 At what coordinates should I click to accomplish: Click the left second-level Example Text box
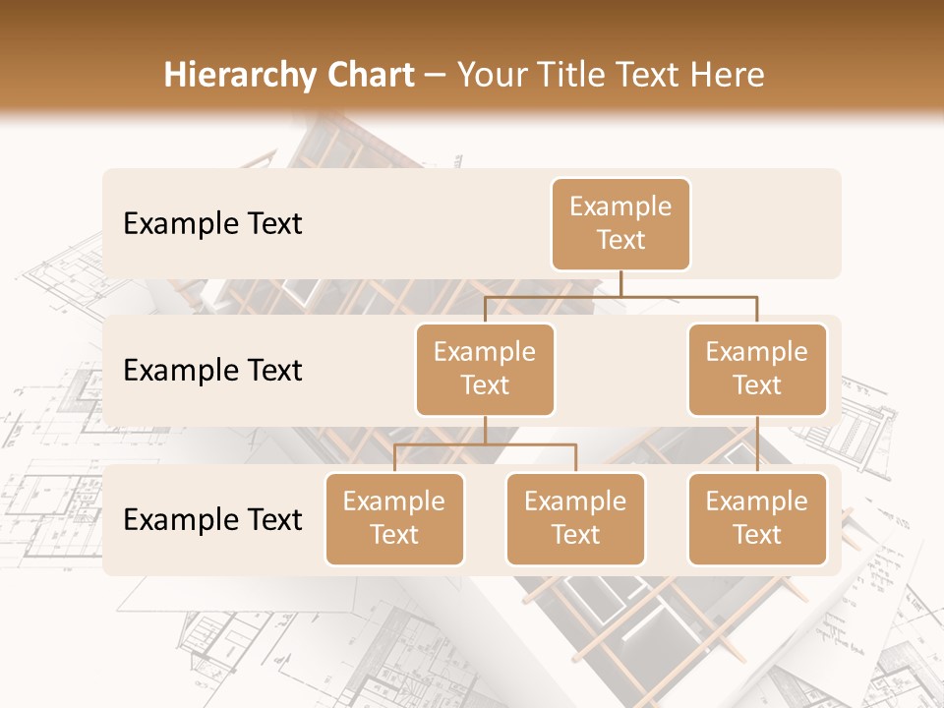click(x=485, y=369)
